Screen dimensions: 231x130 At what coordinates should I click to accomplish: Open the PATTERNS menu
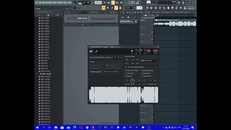49,3
